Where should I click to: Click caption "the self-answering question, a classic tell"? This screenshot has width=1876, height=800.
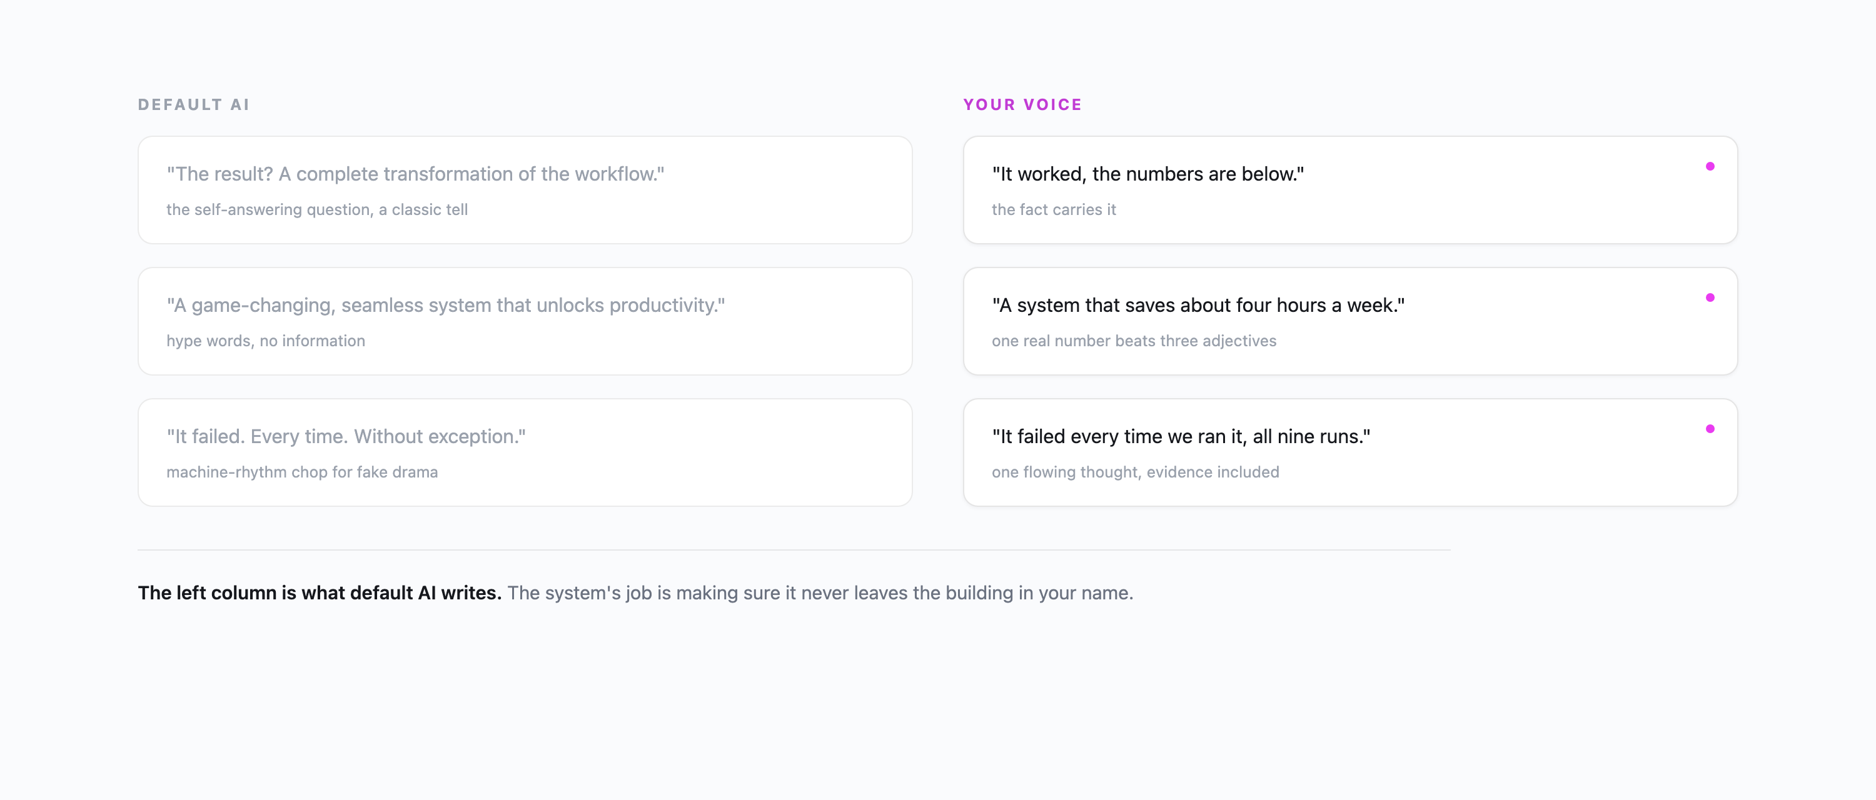pyautogui.click(x=317, y=209)
